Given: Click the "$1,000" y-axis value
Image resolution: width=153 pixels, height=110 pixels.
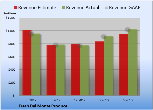Looking at the screenshot, I should [x=10, y=31].
